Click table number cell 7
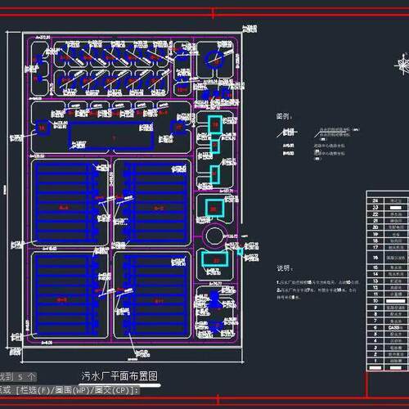409x409 pixels. point(375,321)
